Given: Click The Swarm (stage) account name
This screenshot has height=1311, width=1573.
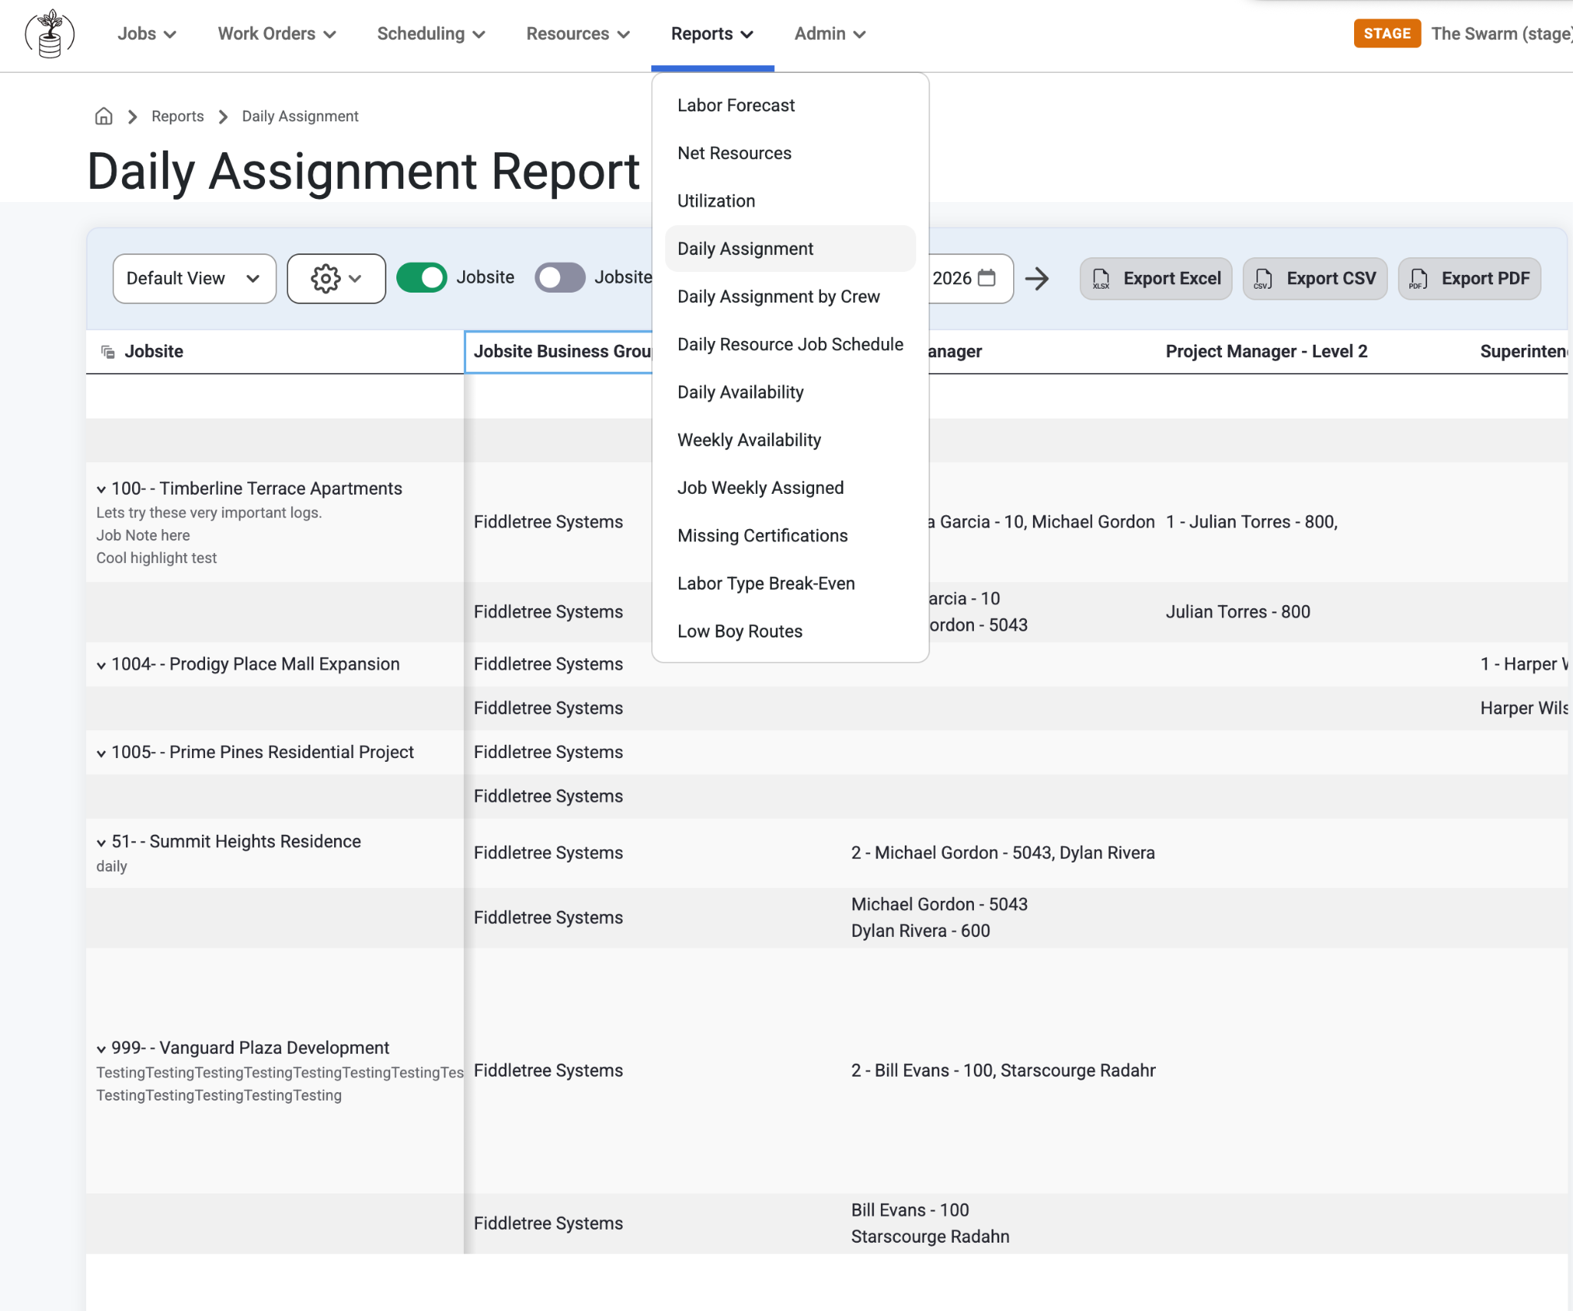Looking at the screenshot, I should point(1502,34).
